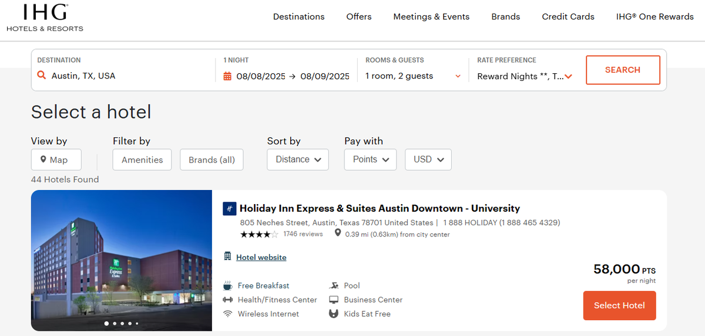Click the map pin icon near distance
The width and height of the screenshot is (705, 336).
point(338,233)
